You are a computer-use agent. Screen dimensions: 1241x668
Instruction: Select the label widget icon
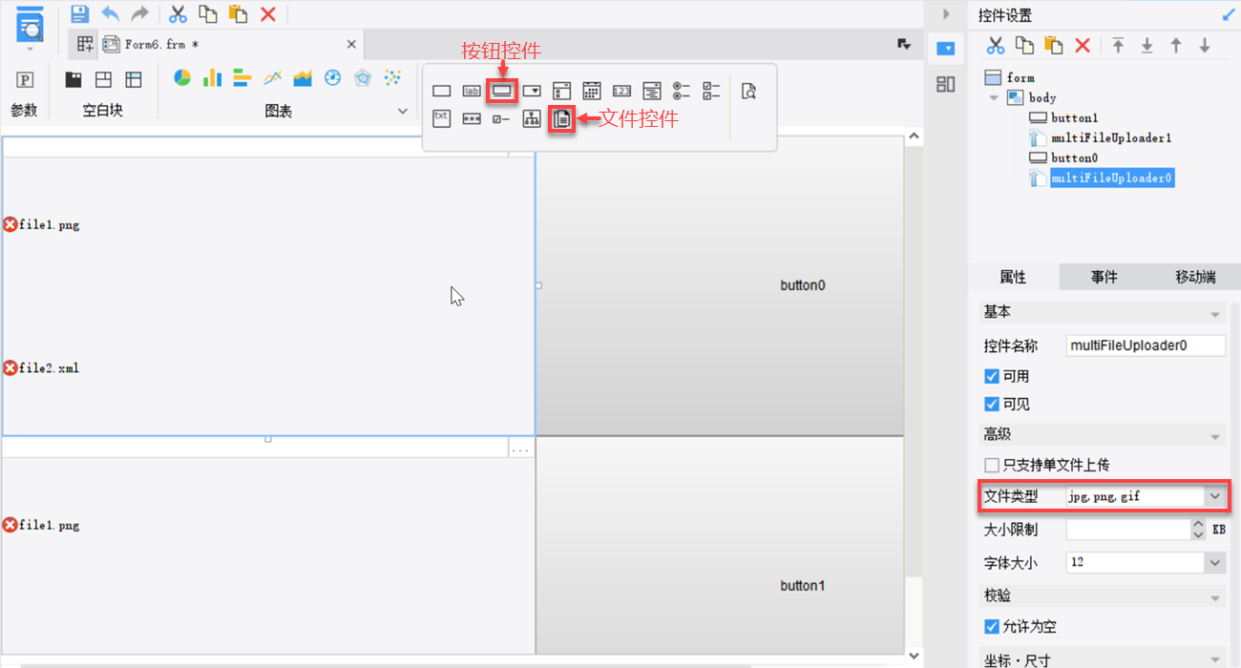pos(472,92)
